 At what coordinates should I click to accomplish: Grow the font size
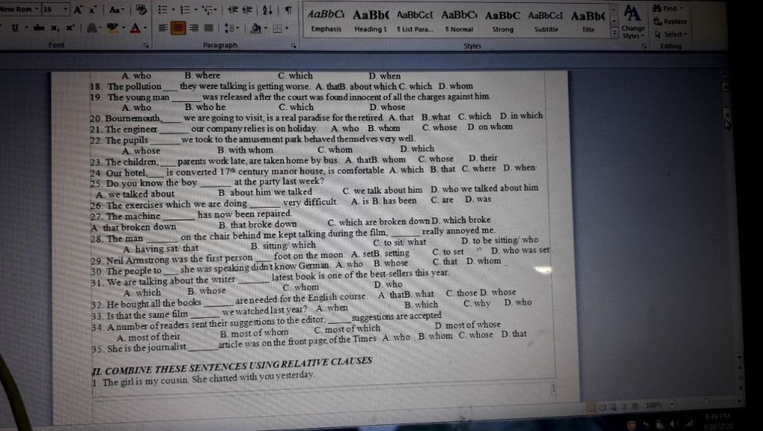point(77,9)
